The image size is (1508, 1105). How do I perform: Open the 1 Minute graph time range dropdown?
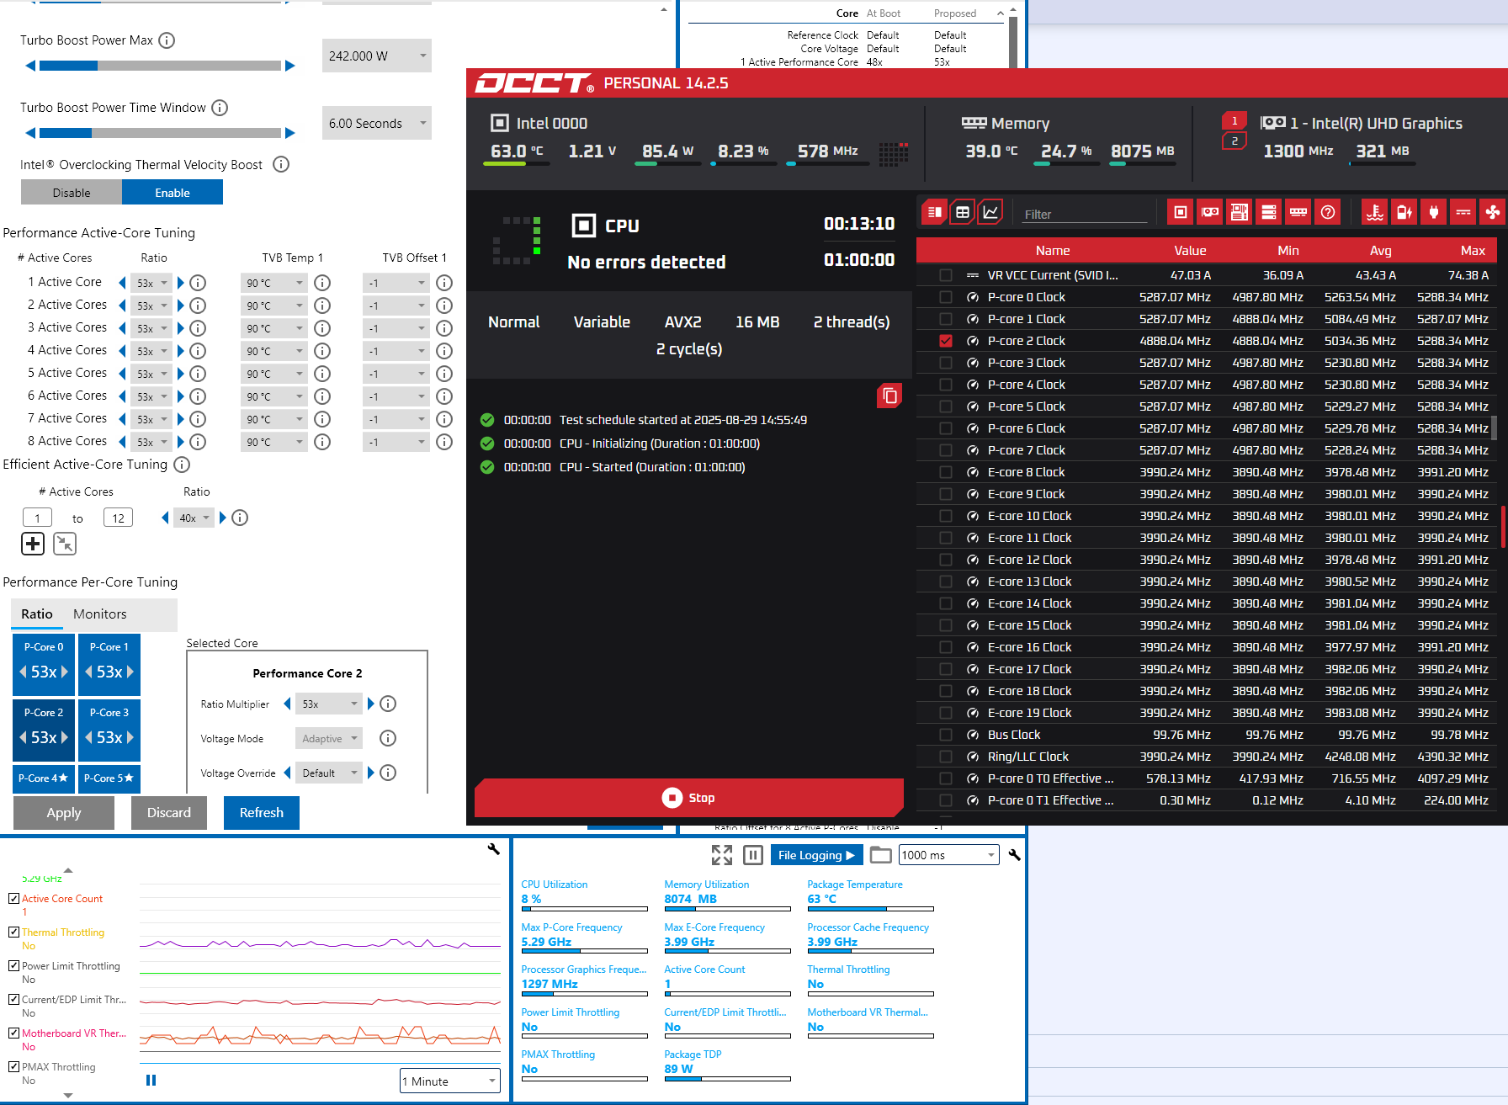pos(450,1081)
